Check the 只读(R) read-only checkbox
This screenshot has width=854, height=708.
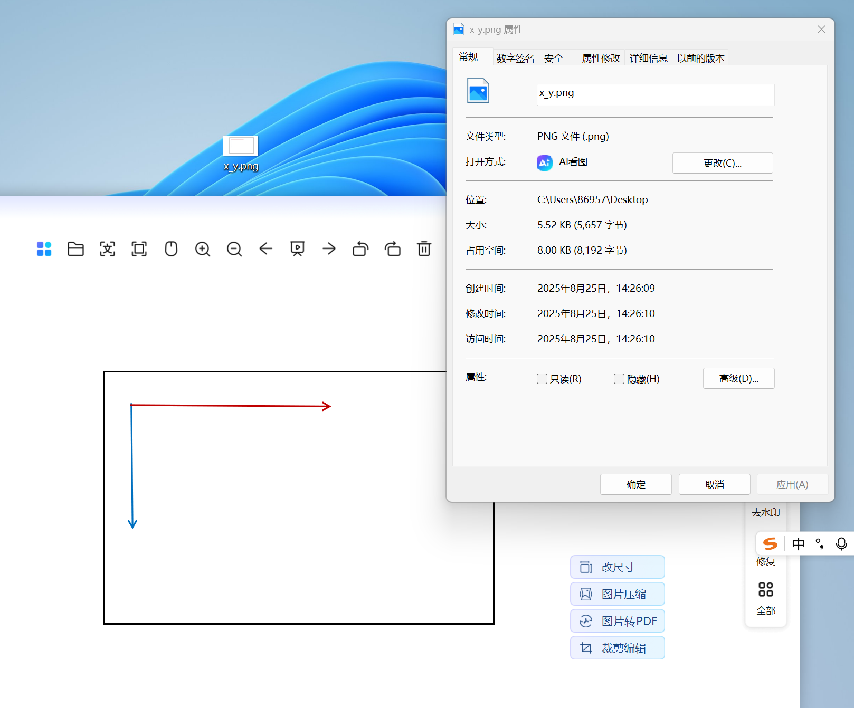click(x=542, y=379)
